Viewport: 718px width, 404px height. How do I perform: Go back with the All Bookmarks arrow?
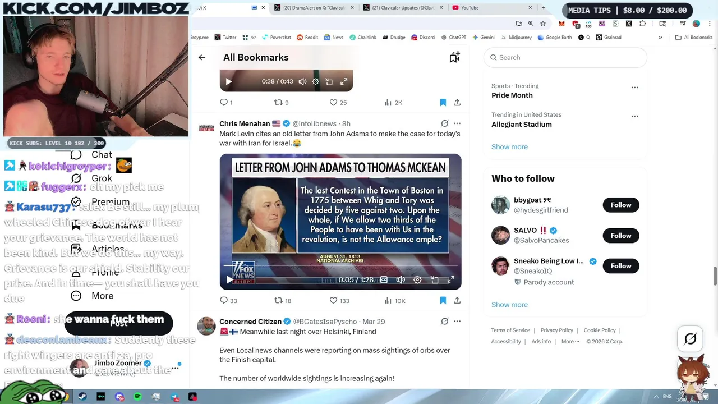coord(202,57)
